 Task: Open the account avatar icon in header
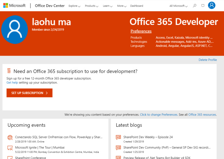[212, 6]
